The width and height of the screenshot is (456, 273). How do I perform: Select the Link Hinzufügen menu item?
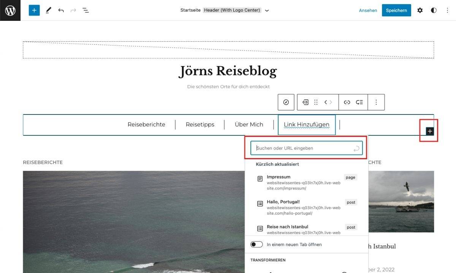pos(307,125)
